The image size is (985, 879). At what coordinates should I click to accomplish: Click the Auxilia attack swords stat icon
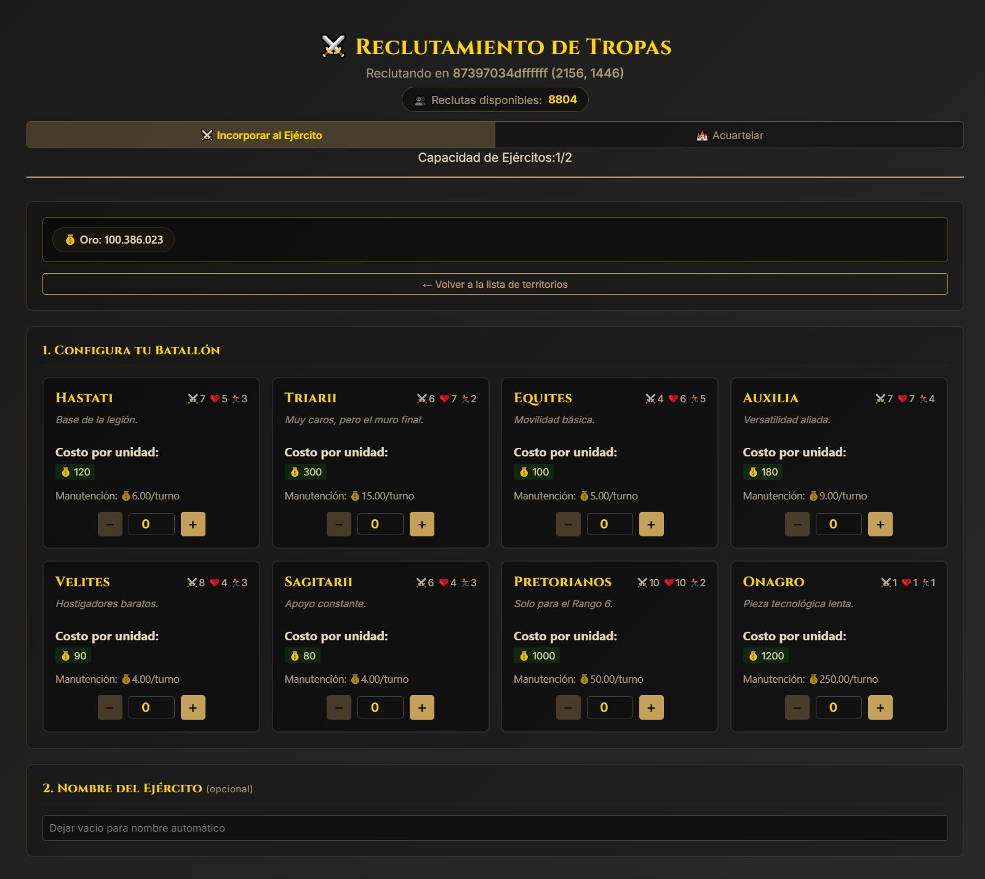point(880,399)
